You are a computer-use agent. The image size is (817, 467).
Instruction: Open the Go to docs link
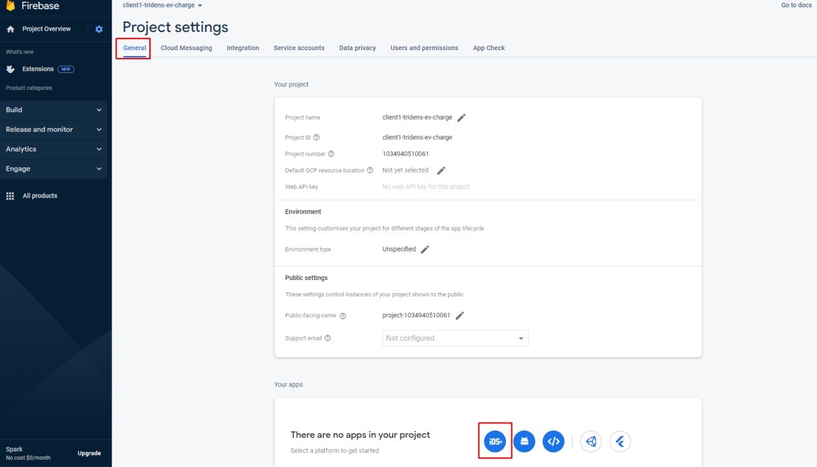[796, 5]
